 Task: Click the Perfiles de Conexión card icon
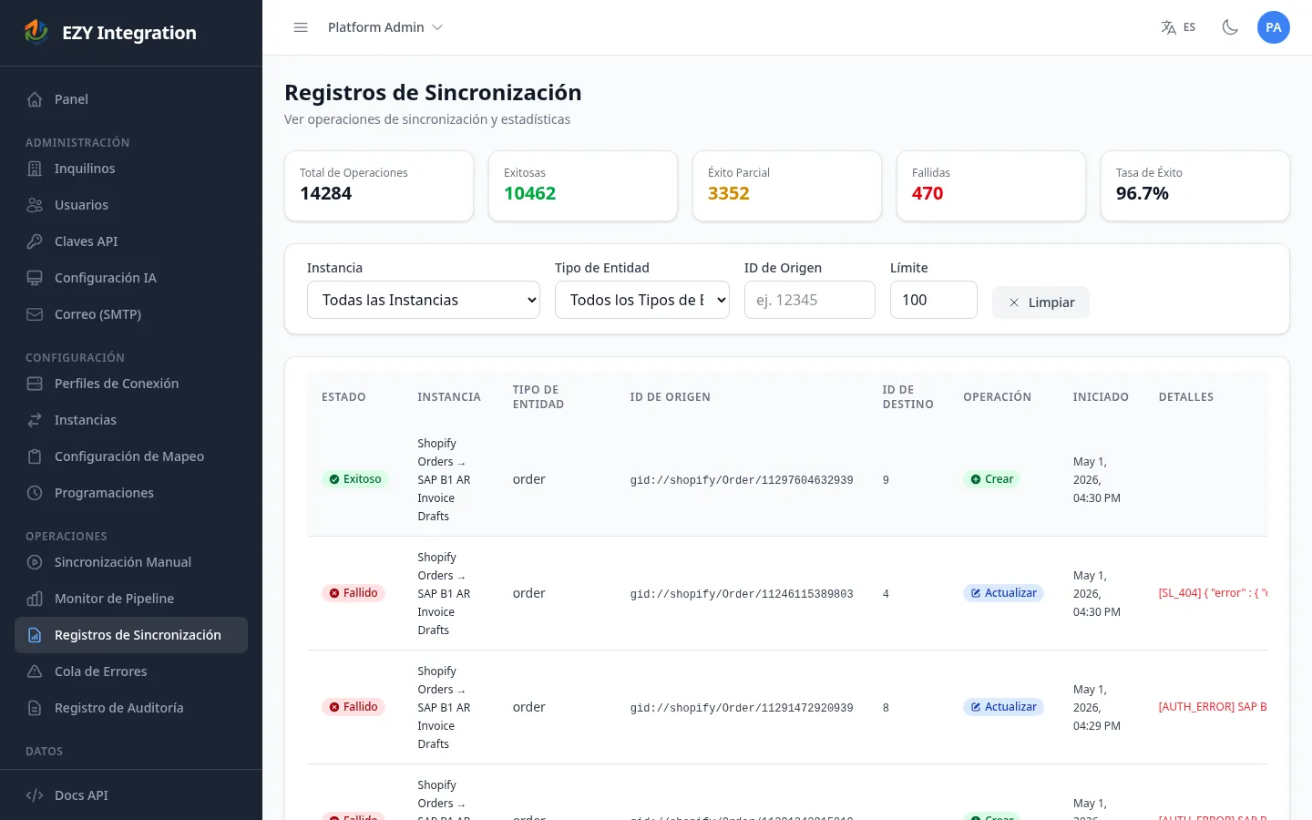point(35,384)
